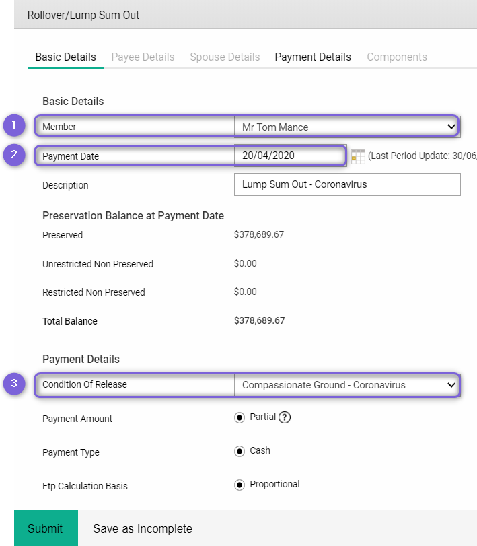Screen dimensions: 477x546
Task: Click the Submit button
Action: [46, 528]
